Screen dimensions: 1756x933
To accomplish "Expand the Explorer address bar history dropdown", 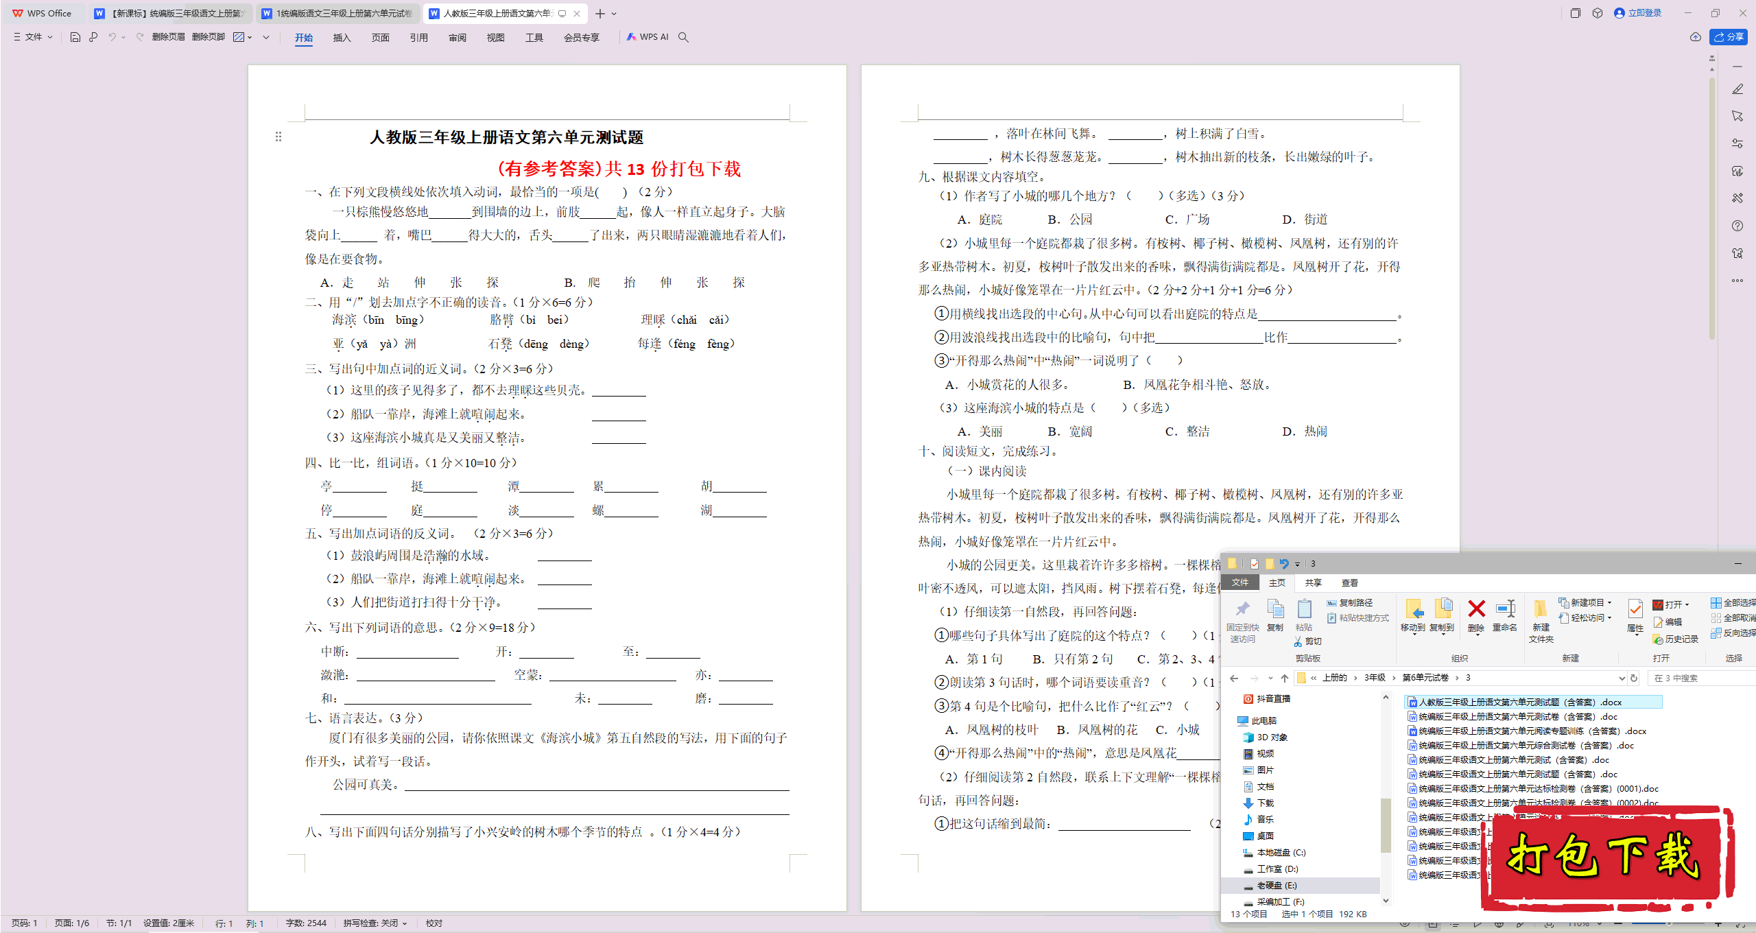I will (x=1622, y=678).
